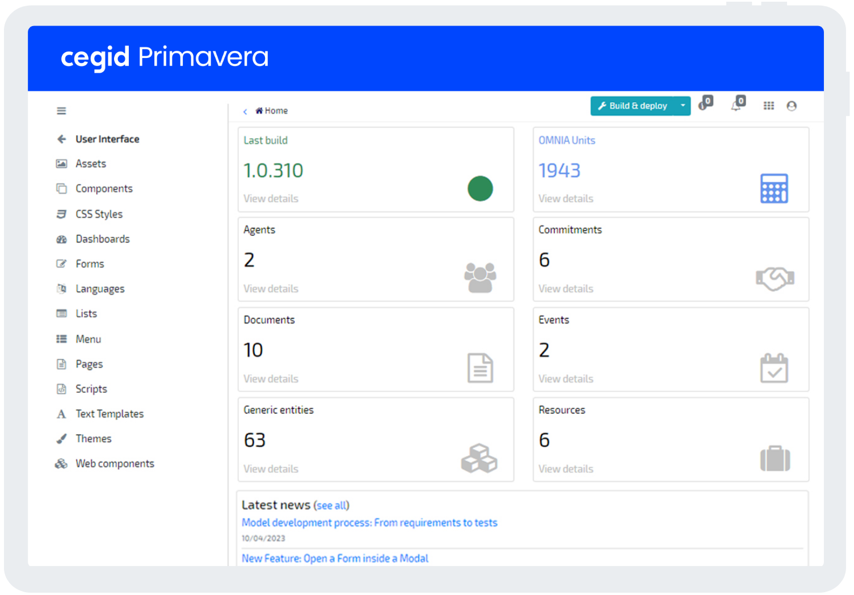Click the Documents count 10
Viewport: 854px width, 595px height.
[x=253, y=350]
